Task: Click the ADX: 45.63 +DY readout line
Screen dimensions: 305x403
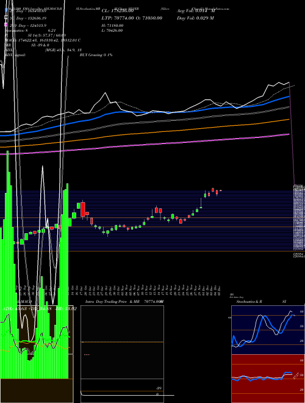Action: tap(40, 308)
